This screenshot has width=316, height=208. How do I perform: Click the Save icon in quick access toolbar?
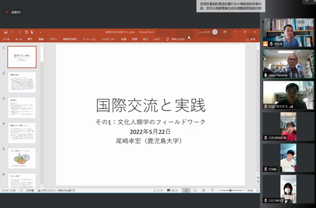(6, 32)
